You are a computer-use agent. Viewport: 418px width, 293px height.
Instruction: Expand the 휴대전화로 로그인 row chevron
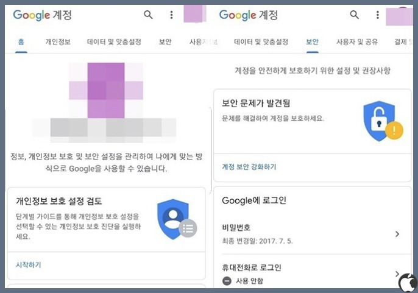click(x=397, y=274)
